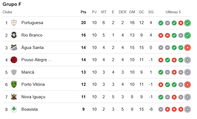
Task: Click the Portuguesa club crest icon
Action: pyautogui.click(x=14, y=23)
